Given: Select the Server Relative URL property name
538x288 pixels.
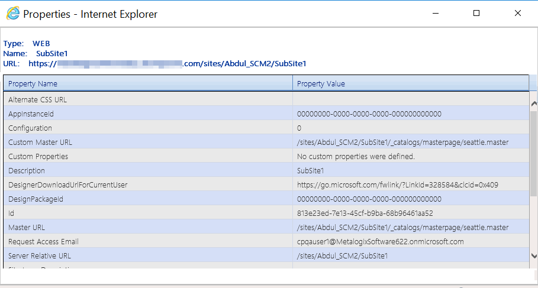Looking at the screenshot, I should tap(40, 255).
